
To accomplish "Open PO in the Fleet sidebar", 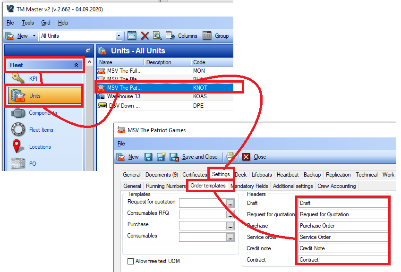I will point(33,163).
